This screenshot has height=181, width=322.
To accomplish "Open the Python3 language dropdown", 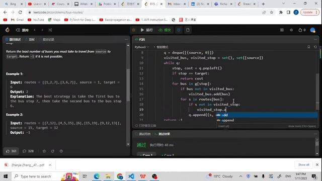I will [142, 47].
